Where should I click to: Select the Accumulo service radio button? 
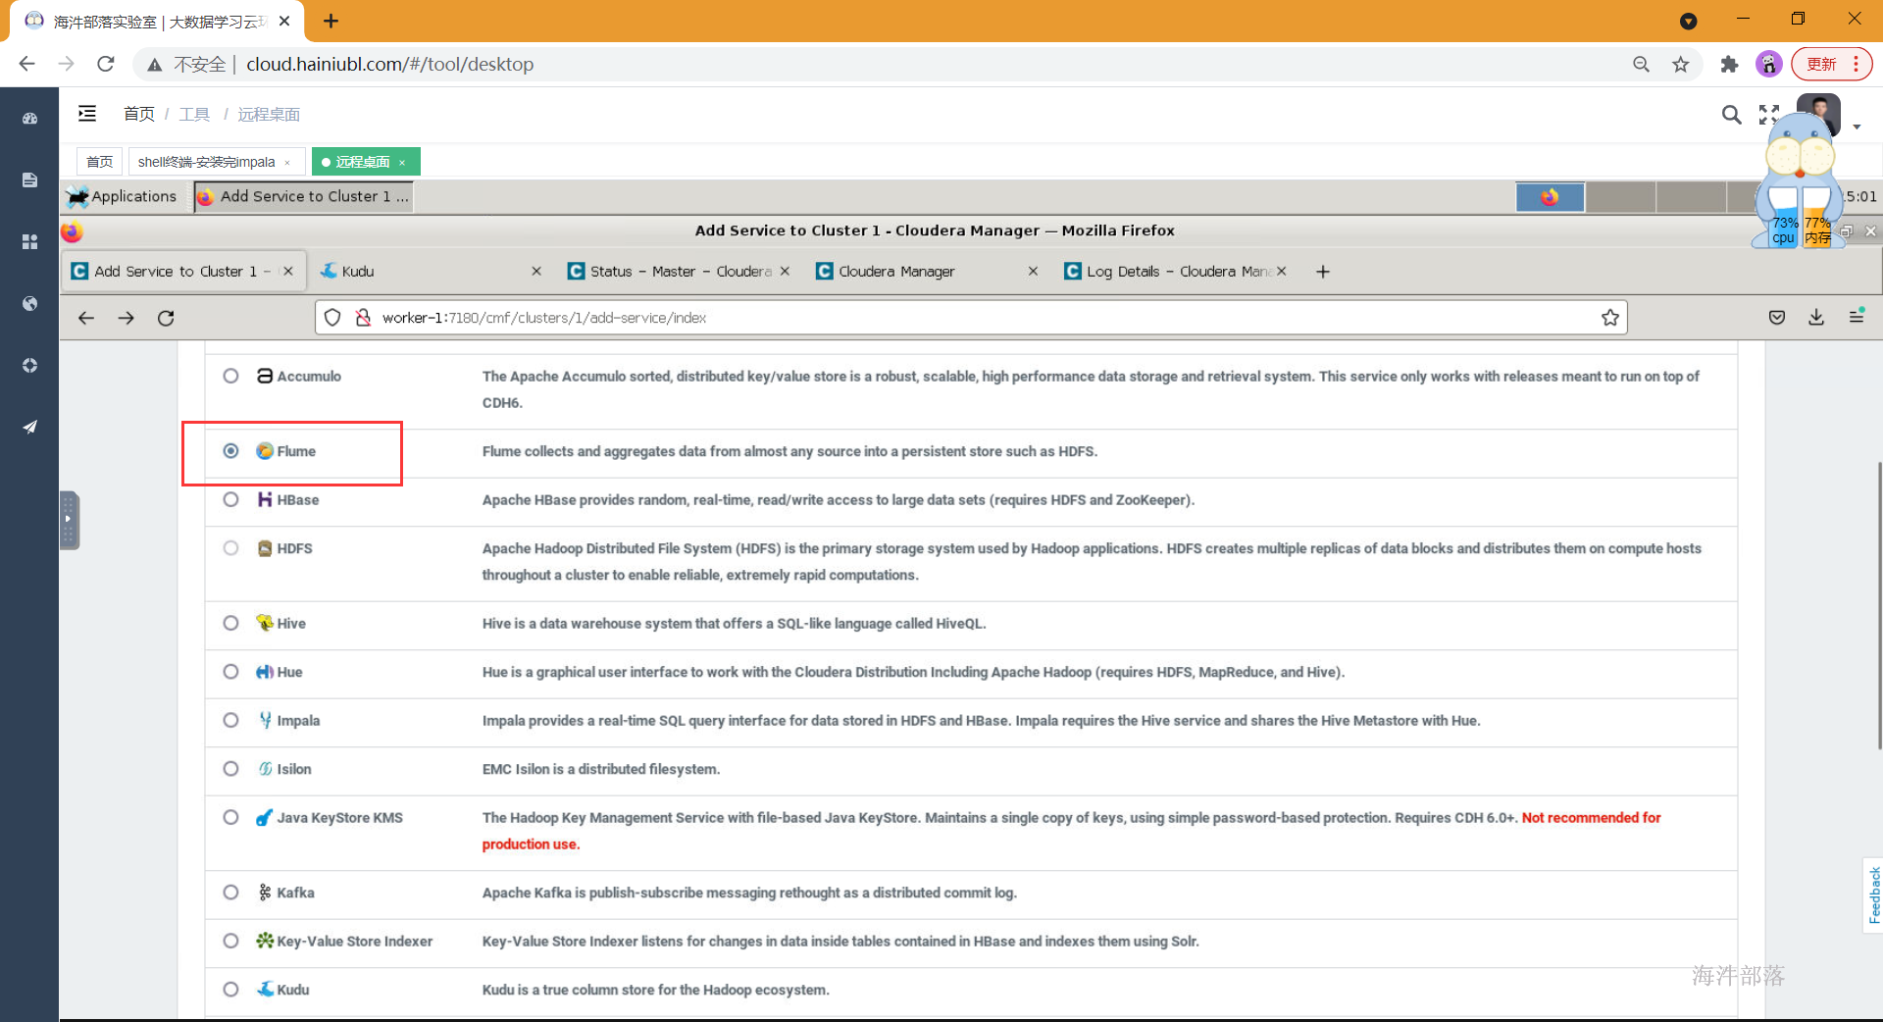[x=230, y=376]
